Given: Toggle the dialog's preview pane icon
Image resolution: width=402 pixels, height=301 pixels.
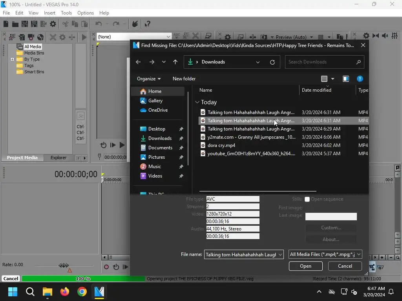Looking at the screenshot, I should (x=345, y=79).
